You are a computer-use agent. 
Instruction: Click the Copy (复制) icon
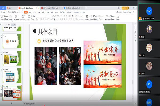(x=5, y=19)
